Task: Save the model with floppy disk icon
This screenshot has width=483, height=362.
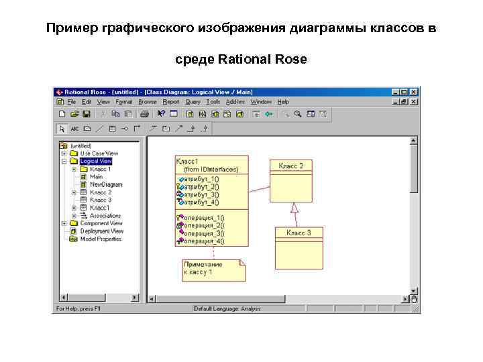Action: [87, 114]
